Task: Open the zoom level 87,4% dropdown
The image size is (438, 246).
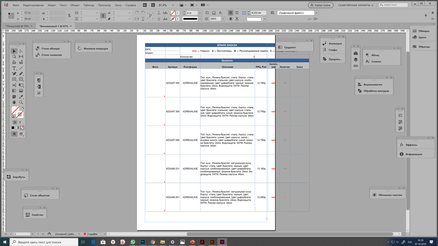Action: click(173, 5)
